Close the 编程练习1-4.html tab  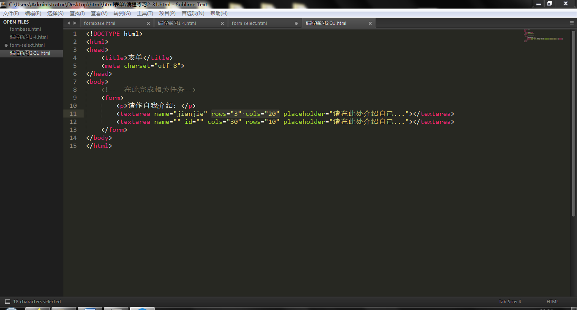(222, 24)
